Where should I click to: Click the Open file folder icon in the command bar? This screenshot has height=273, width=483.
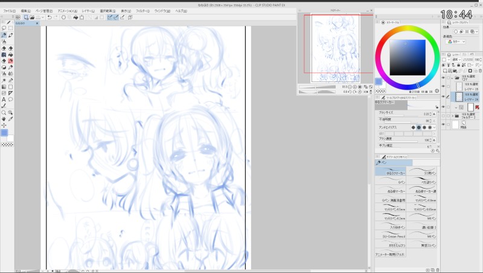[x=32, y=17]
